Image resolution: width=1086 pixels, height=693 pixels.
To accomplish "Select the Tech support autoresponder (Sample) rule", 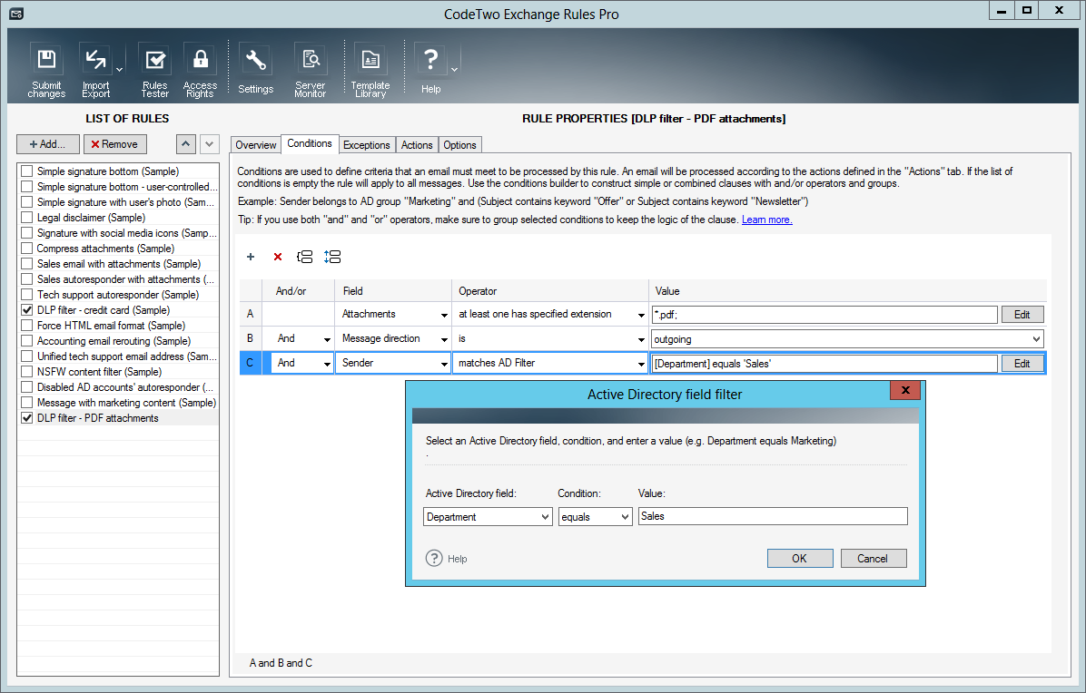I will pos(118,295).
